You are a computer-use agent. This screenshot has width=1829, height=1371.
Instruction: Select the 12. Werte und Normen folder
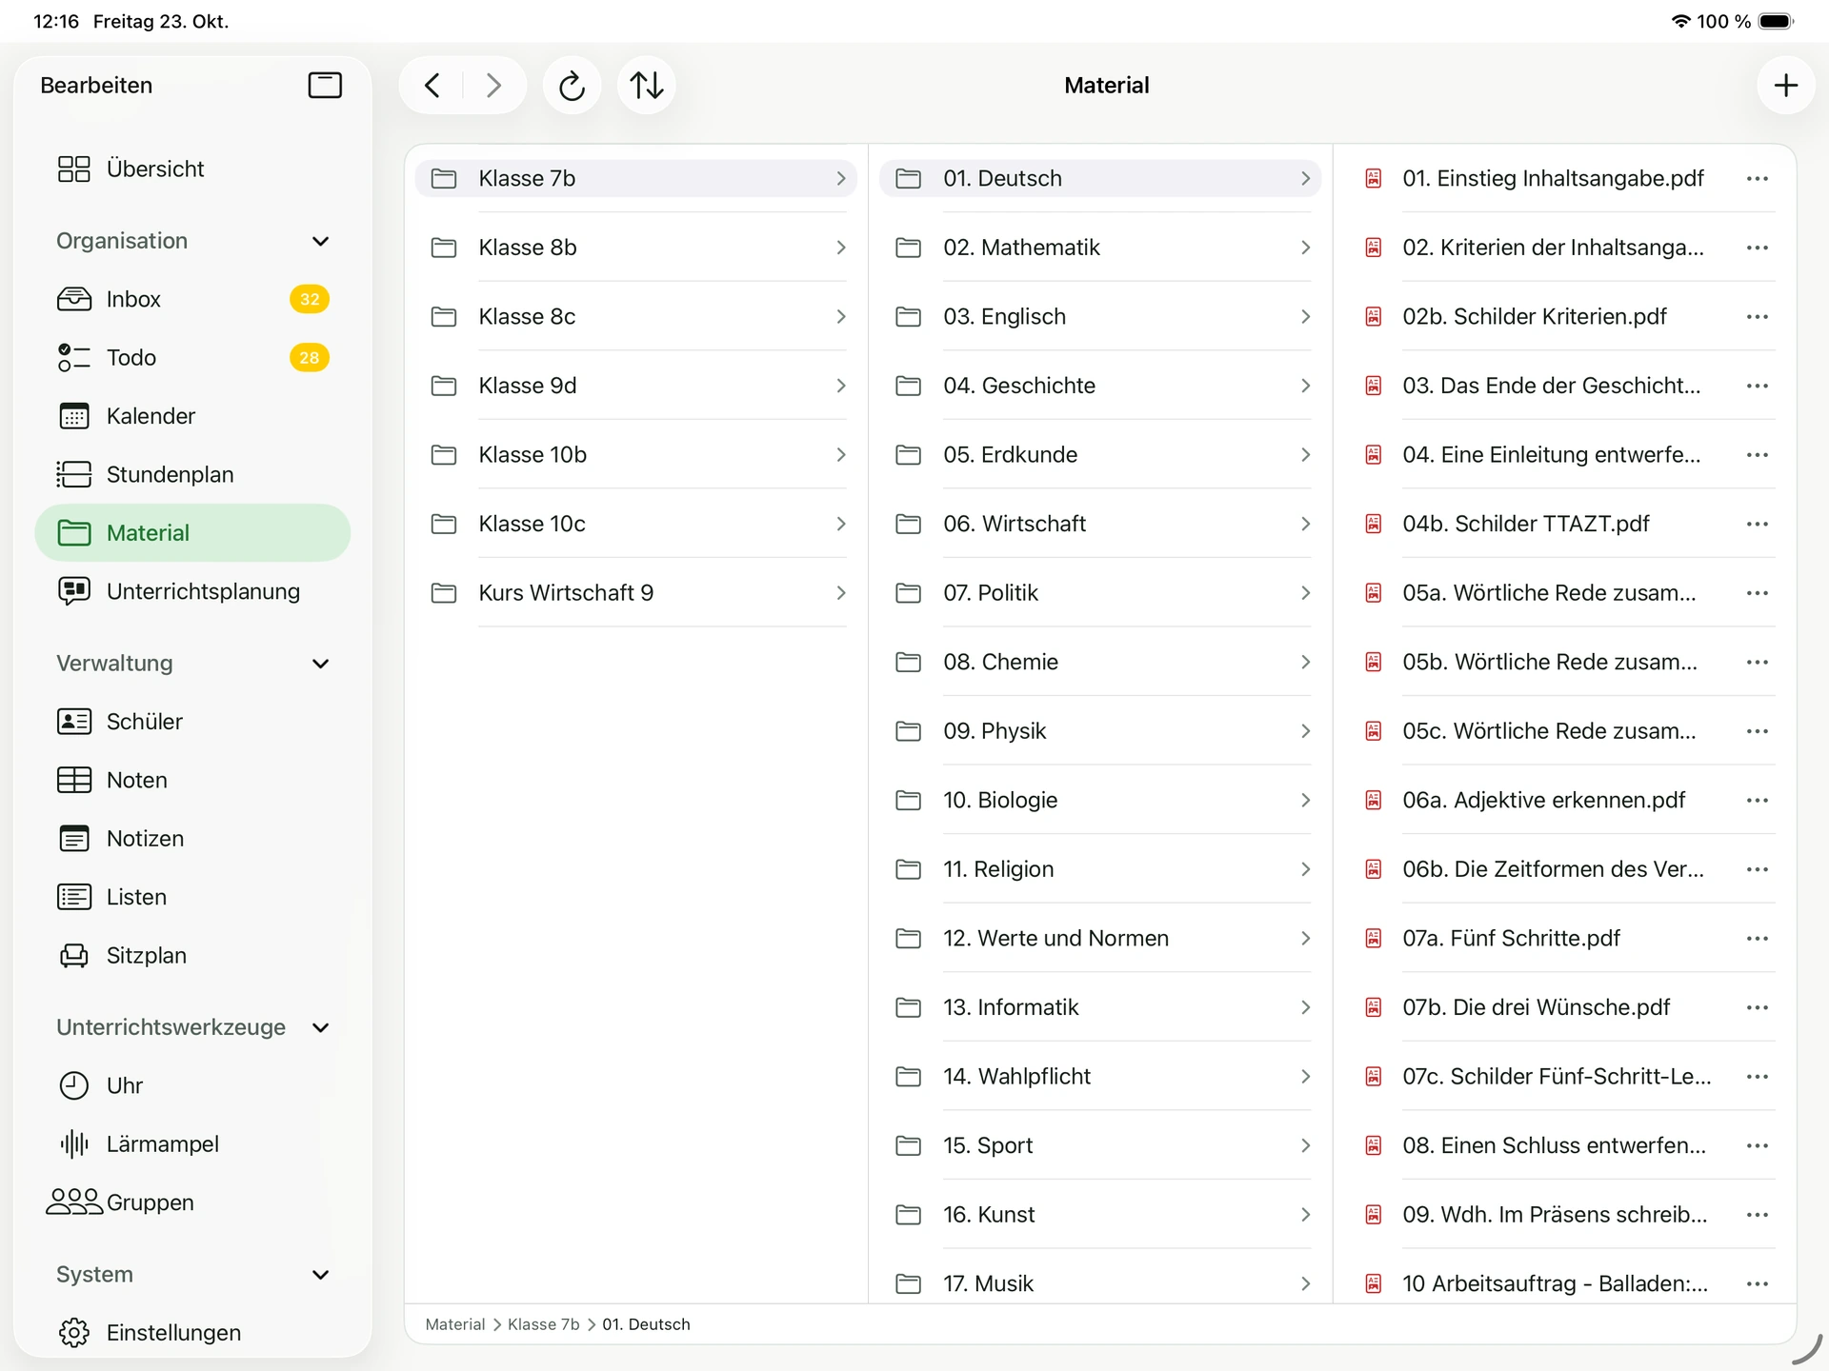[1100, 938]
